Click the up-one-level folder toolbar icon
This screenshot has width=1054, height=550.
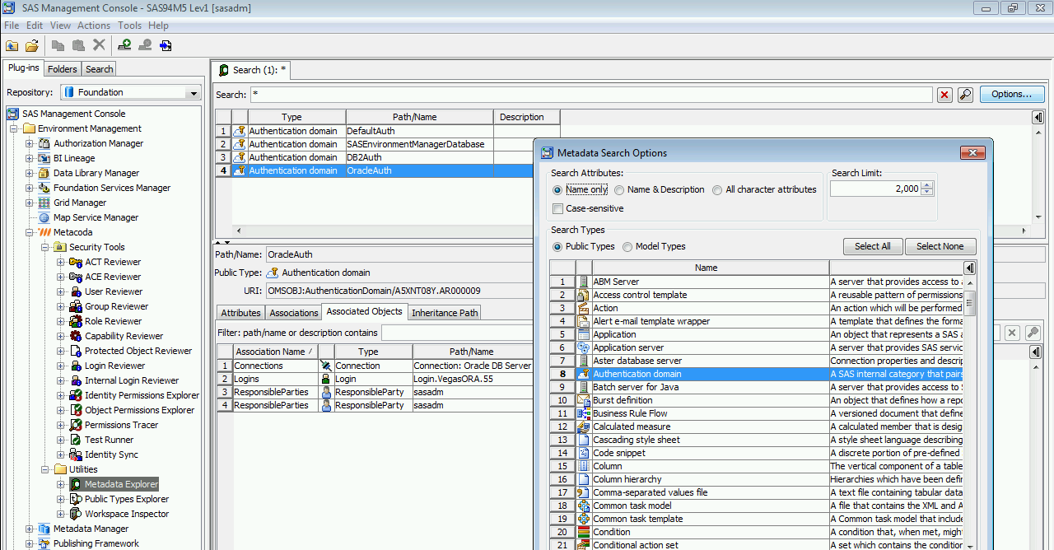pyautogui.click(x=12, y=45)
